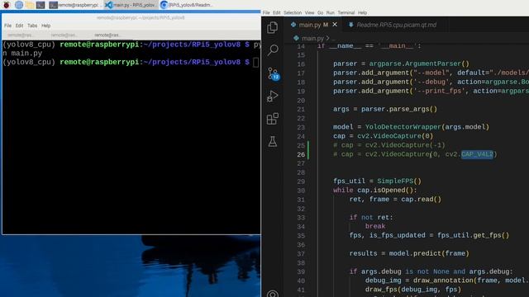Open the terminal window's Tabs menu
The height and width of the screenshot is (297, 529).
[x=32, y=26]
